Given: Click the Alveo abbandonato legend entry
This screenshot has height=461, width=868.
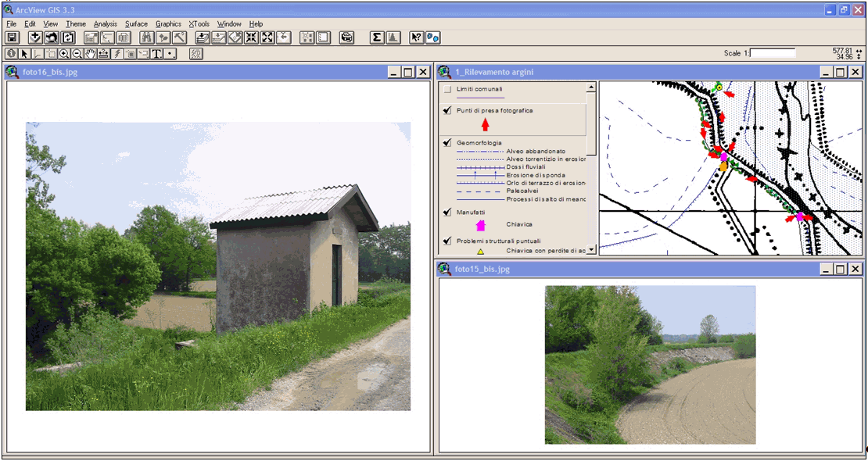Looking at the screenshot, I should [536, 151].
